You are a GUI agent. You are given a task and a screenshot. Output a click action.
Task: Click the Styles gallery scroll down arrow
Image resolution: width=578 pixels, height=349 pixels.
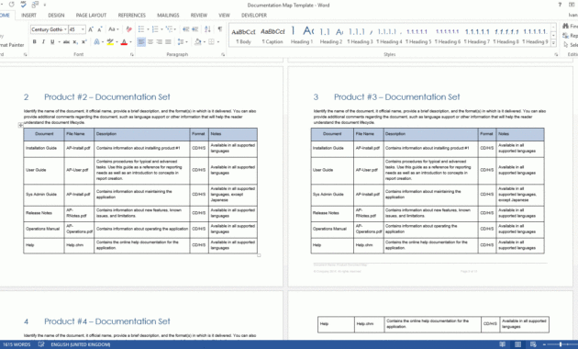553,36
